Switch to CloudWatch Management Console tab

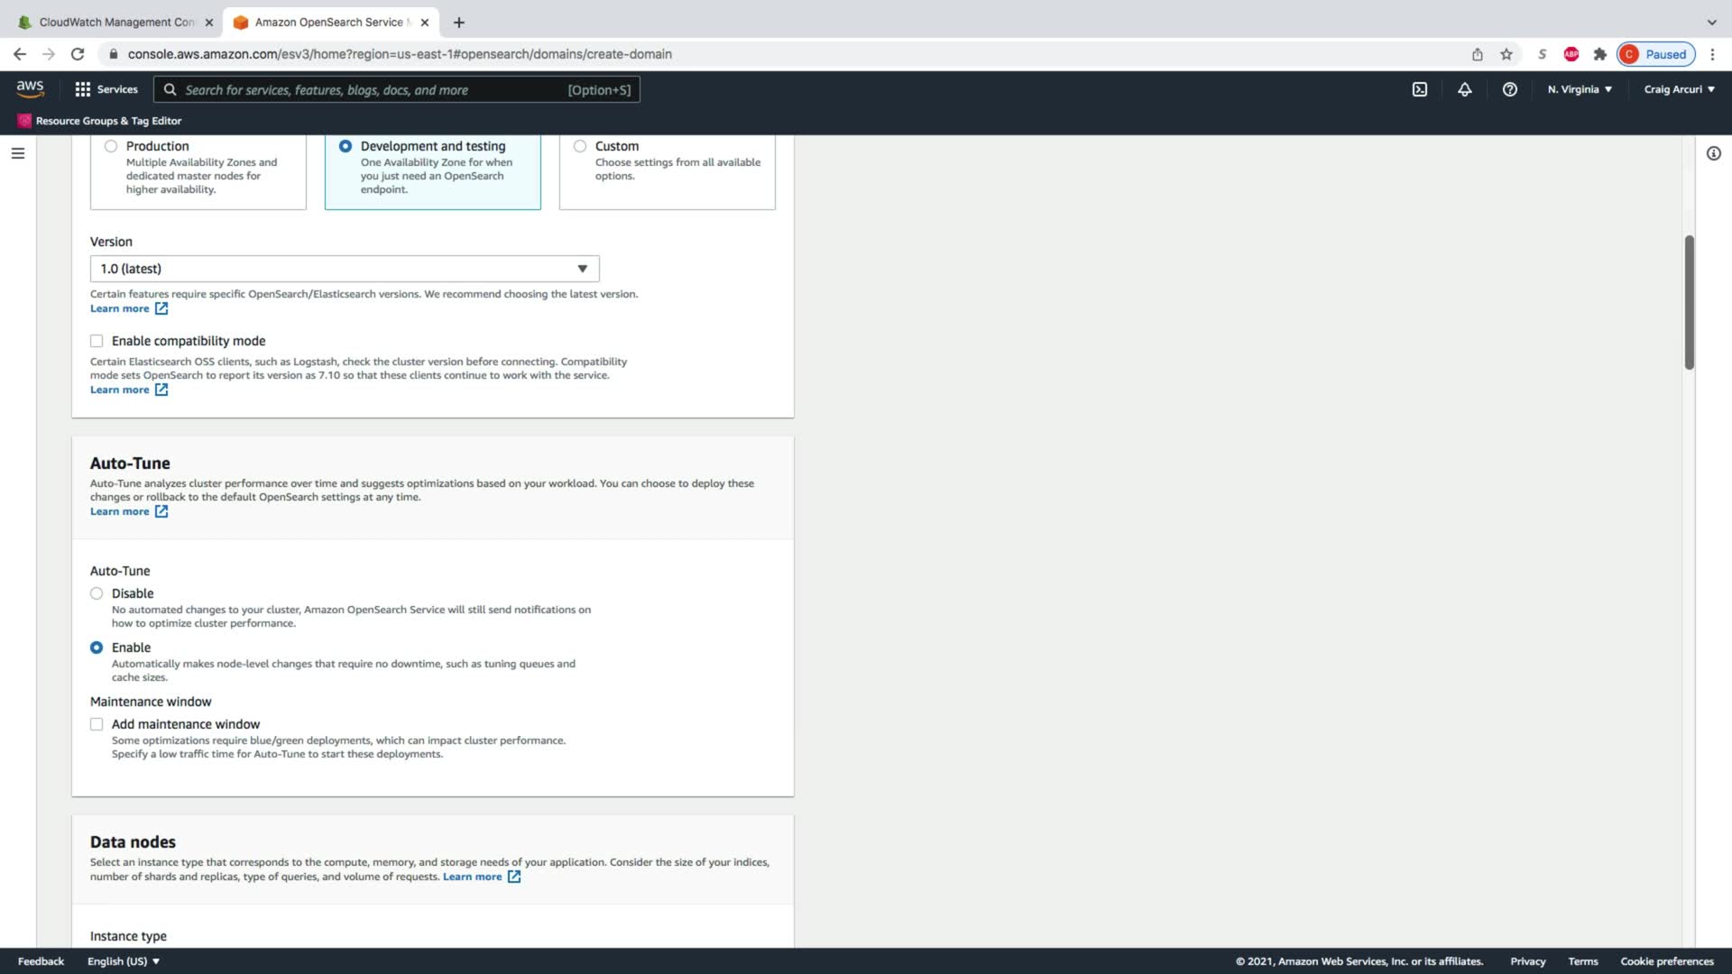[x=115, y=22]
